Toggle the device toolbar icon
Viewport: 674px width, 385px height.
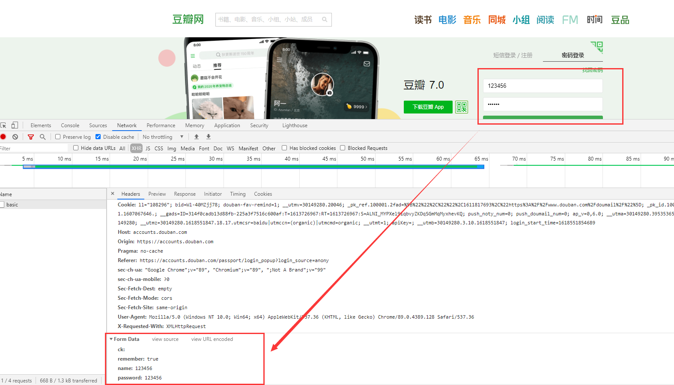[15, 125]
